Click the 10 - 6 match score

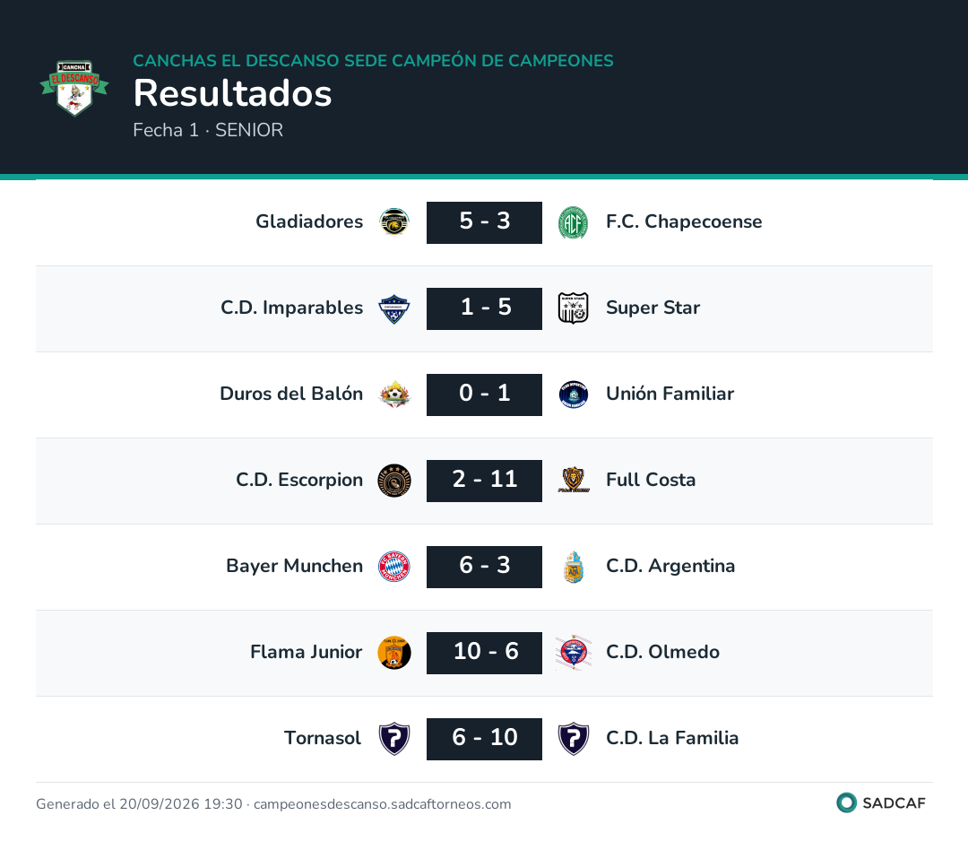coord(485,653)
